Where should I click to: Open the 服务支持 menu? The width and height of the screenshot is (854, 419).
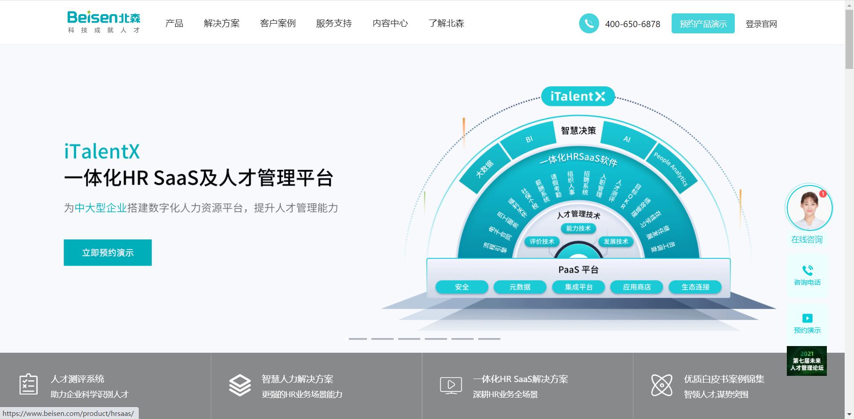click(334, 24)
